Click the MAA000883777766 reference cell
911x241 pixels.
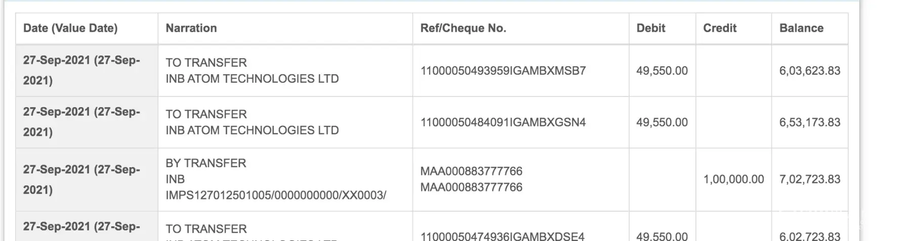(x=471, y=179)
